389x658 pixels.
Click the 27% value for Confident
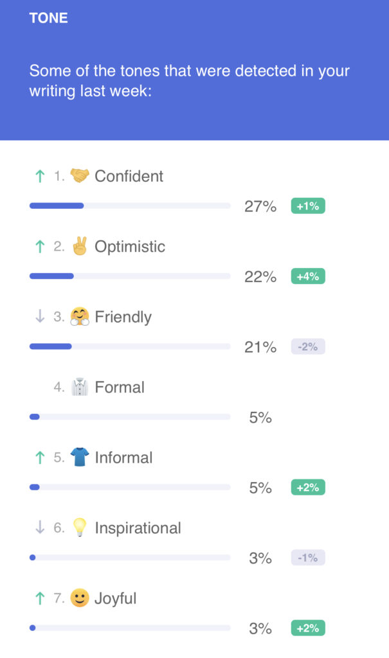[x=260, y=206]
